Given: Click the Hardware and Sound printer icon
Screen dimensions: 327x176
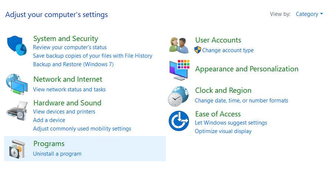Looking at the screenshot, I should (17, 111).
